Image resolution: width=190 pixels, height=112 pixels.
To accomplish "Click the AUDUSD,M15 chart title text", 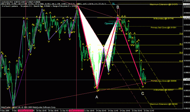I will point(7,2).
